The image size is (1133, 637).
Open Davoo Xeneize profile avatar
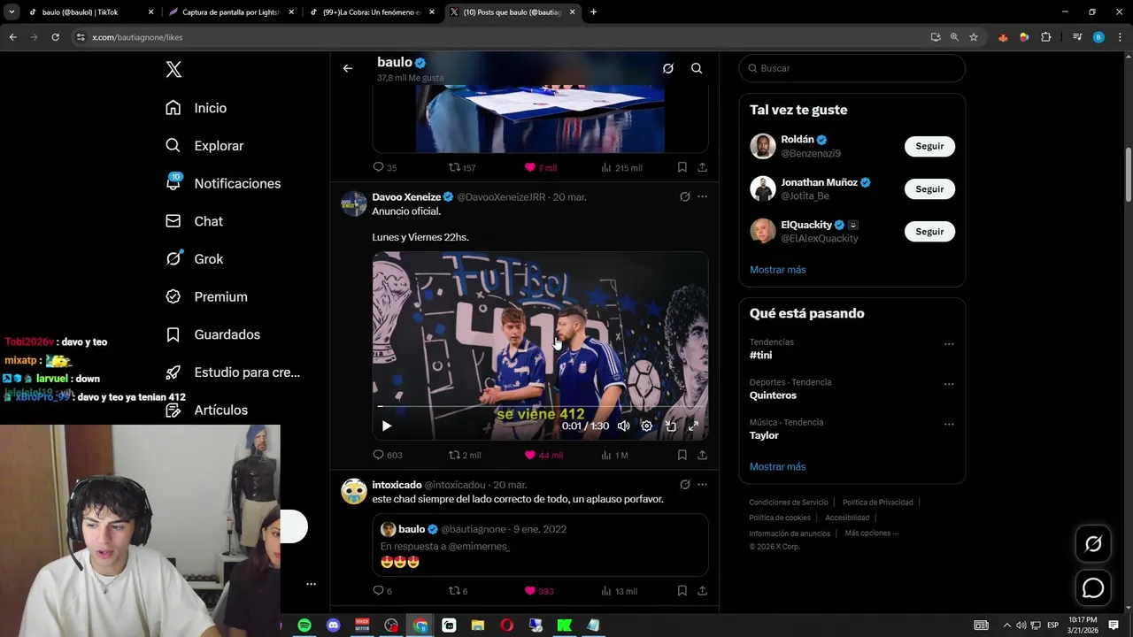(354, 203)
